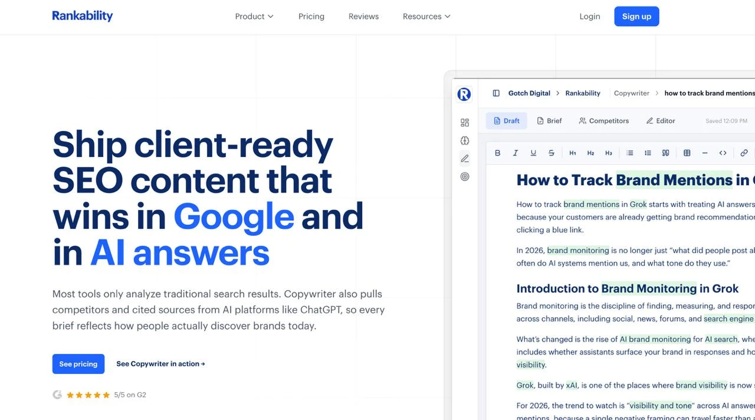The width and height of the screenshot is (755, 420).
Task: Click the five-star G2 rating
Action: click(88, 395)
